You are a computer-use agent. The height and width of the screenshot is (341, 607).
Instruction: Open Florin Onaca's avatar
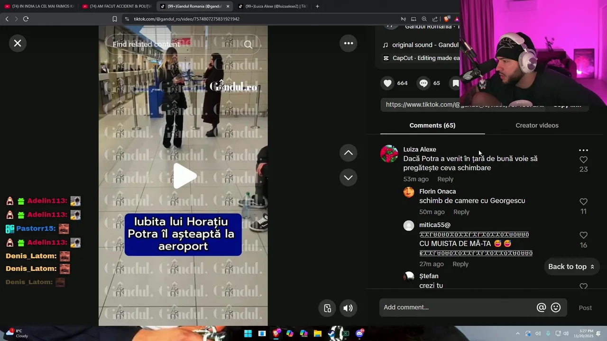click(x=409, y=192)
